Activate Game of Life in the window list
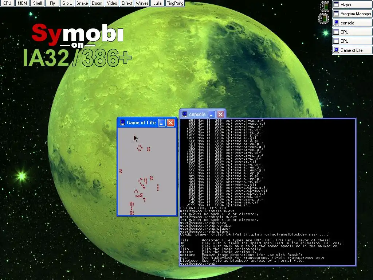 click(352, 50)
